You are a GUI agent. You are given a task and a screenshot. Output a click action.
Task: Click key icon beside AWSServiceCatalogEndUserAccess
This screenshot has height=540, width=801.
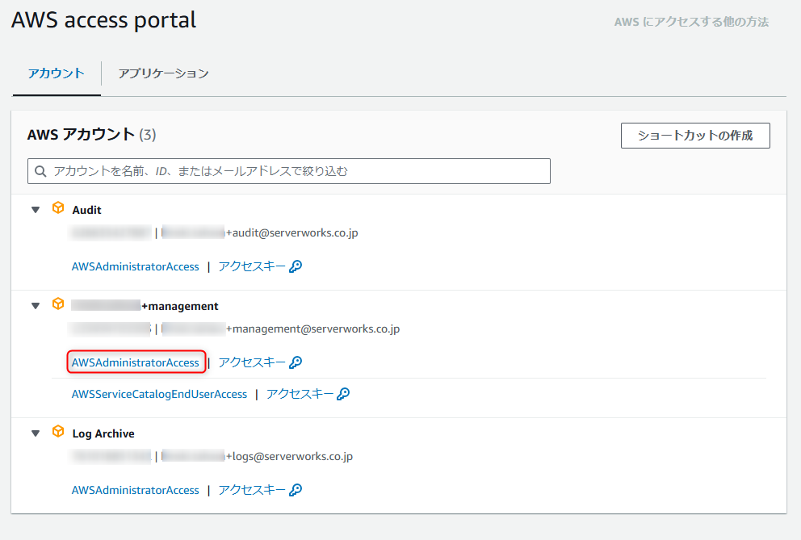point(343,394)
